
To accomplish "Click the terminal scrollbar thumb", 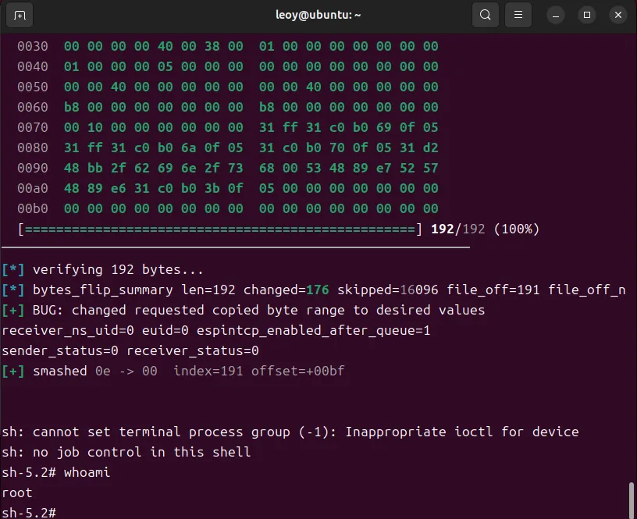I will click(x=632, y=500).
